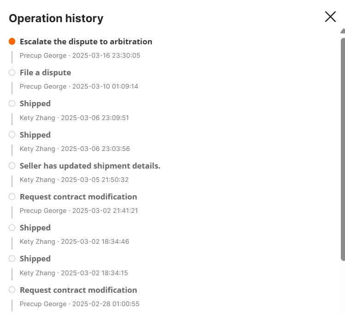Close the Operation history panel
This screenshot has width=345, height=314.
(x=330, y=17)
